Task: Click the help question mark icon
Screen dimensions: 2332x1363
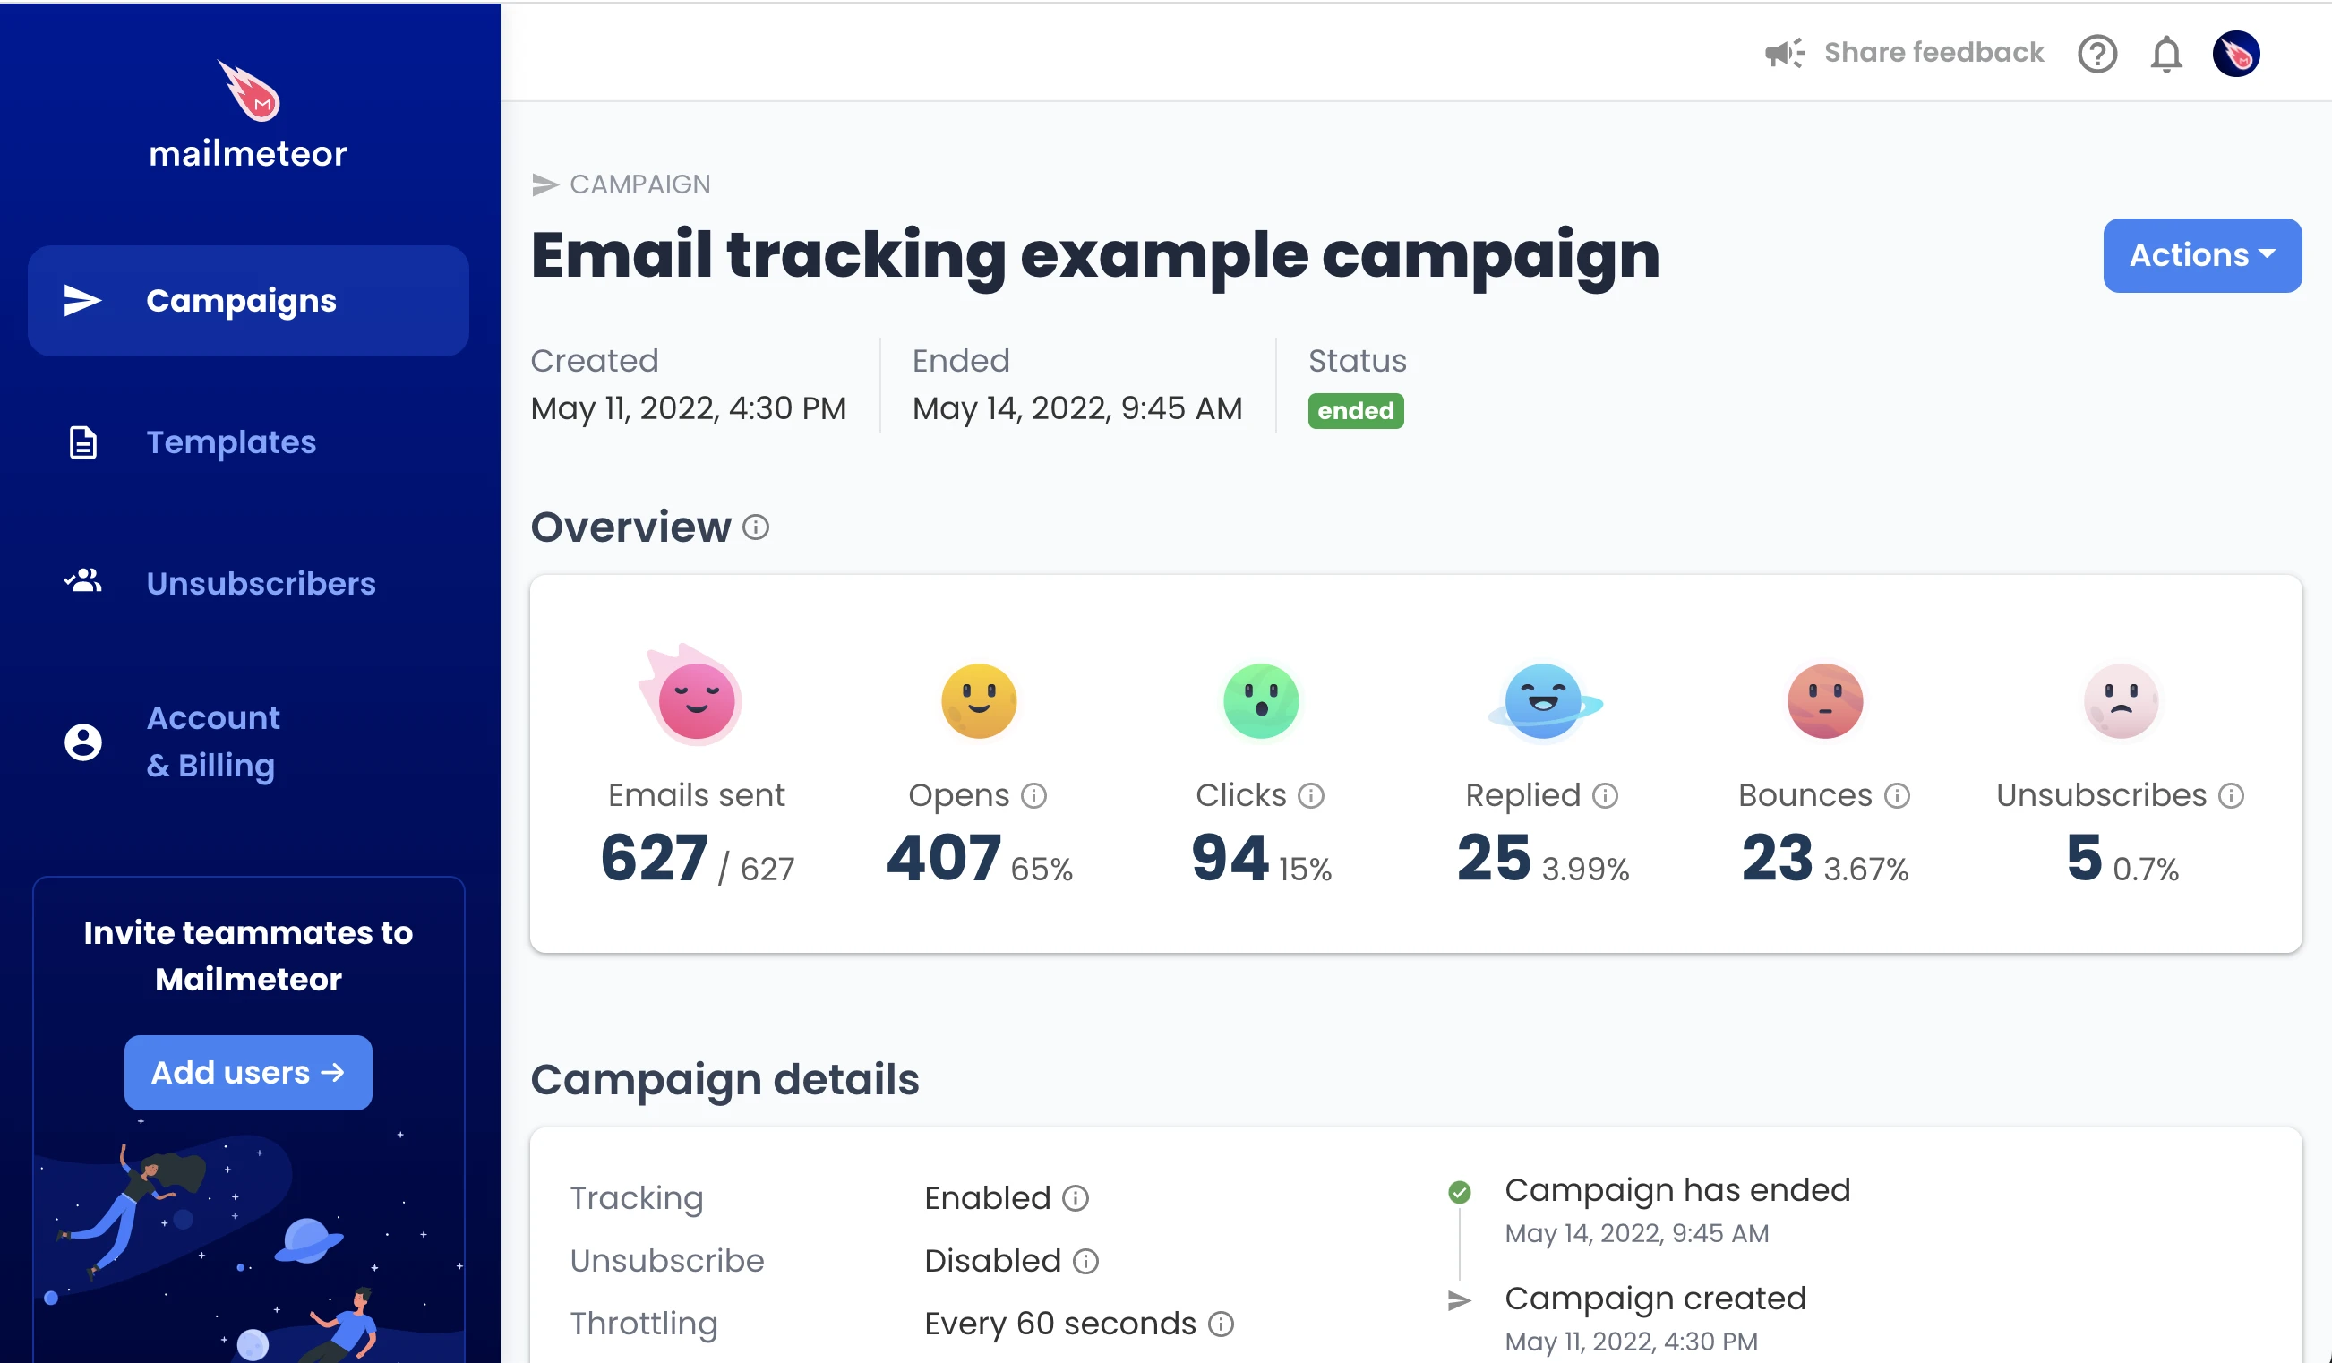Action: (2096, 52)
